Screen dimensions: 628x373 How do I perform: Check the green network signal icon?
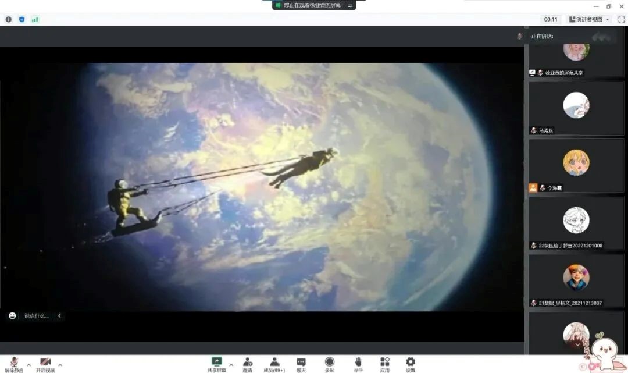point(35,19)
